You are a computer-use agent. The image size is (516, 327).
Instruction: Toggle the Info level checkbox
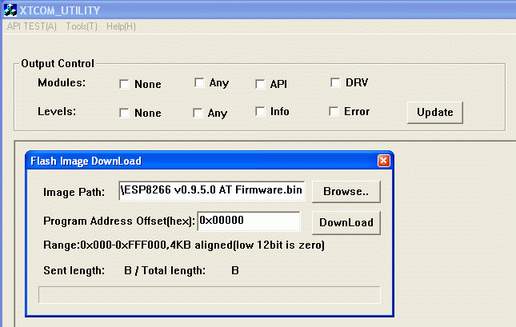[x=260, y=111]
